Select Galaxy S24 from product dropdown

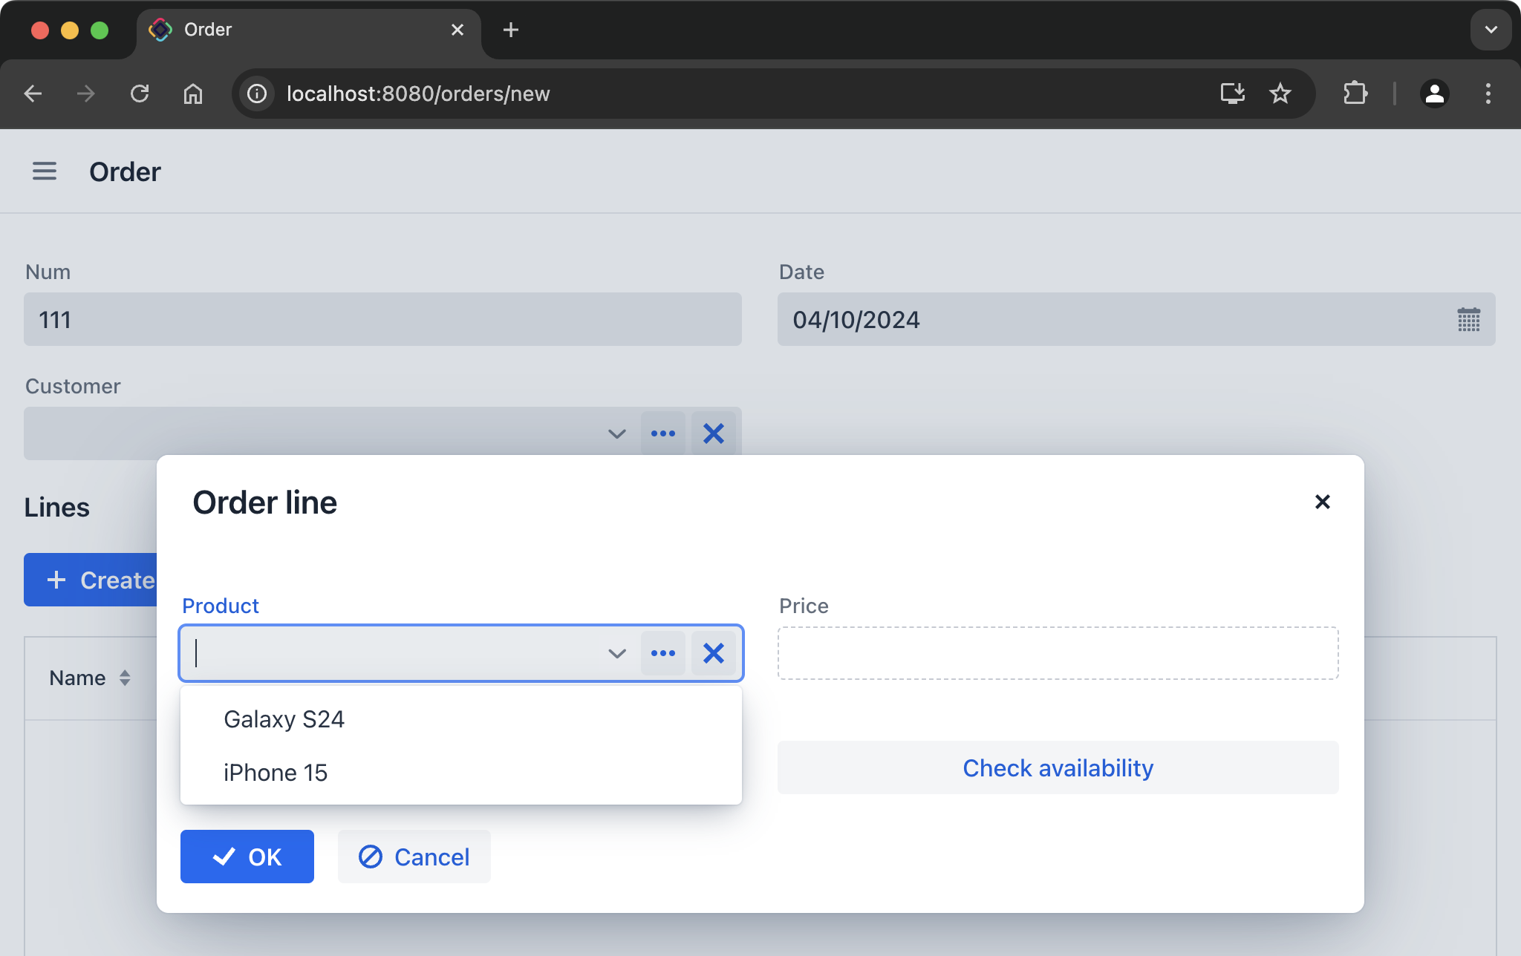[283, 719]
